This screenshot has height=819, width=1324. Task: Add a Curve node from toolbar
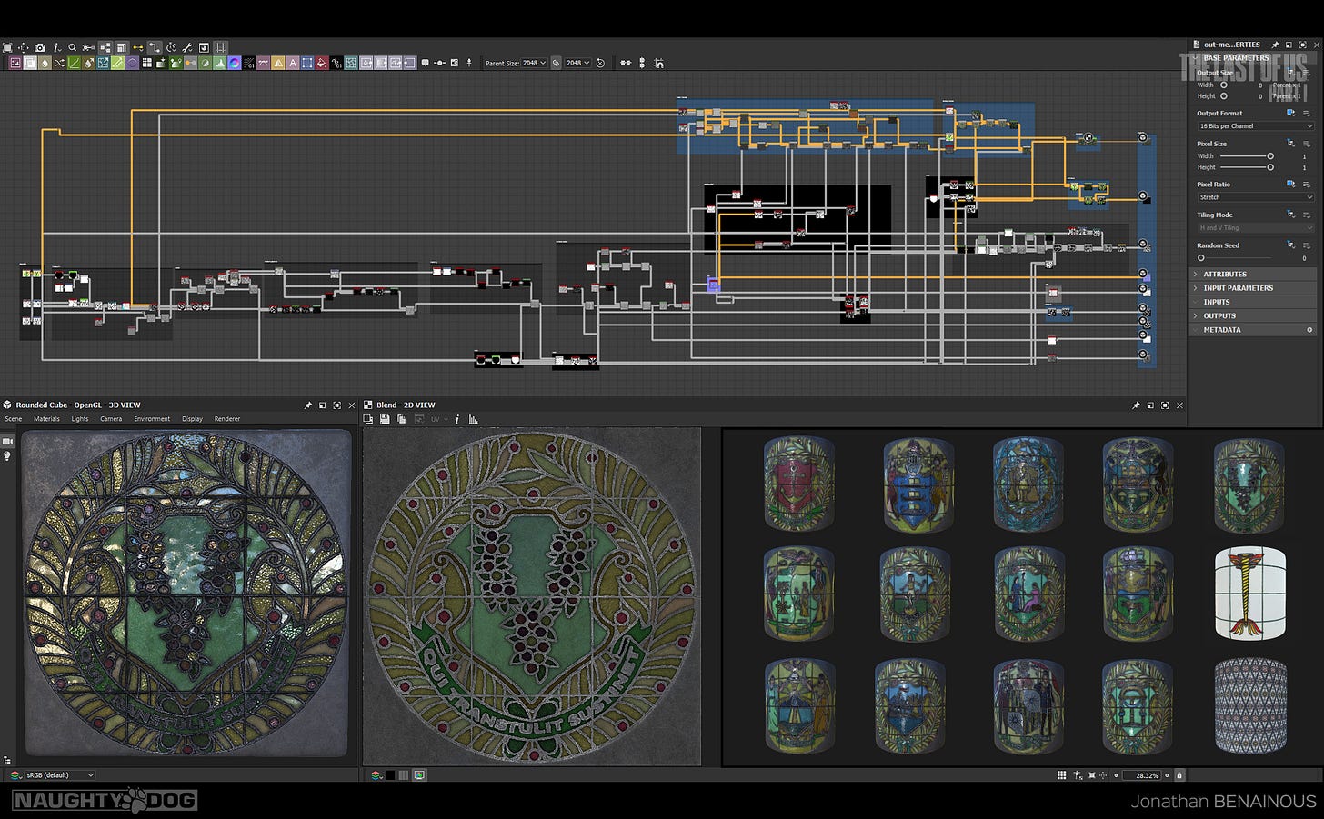coord(74,63)
